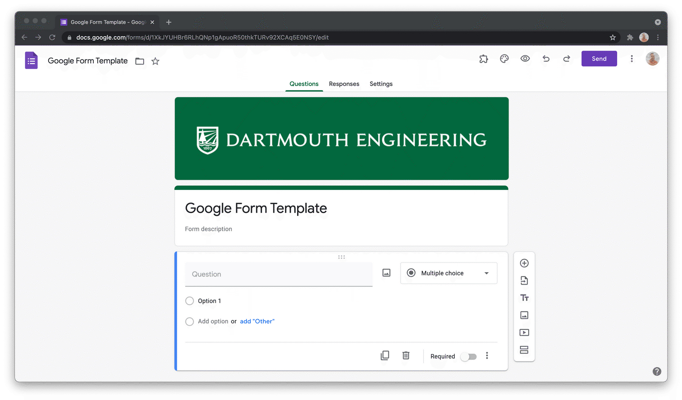Redo the last form change
682x400 pixels.
tap(566, 59)
